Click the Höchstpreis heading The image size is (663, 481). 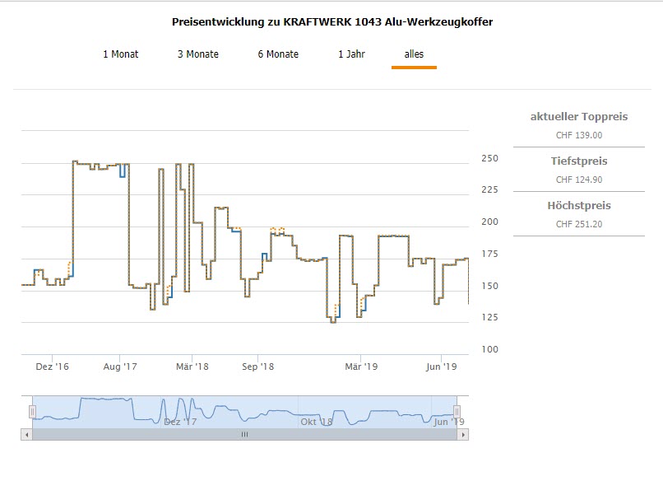coord(579,206)
